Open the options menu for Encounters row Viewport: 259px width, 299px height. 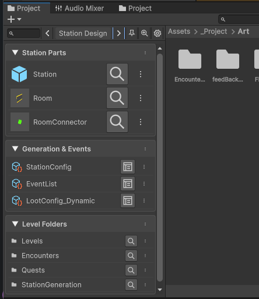point(145,256)
